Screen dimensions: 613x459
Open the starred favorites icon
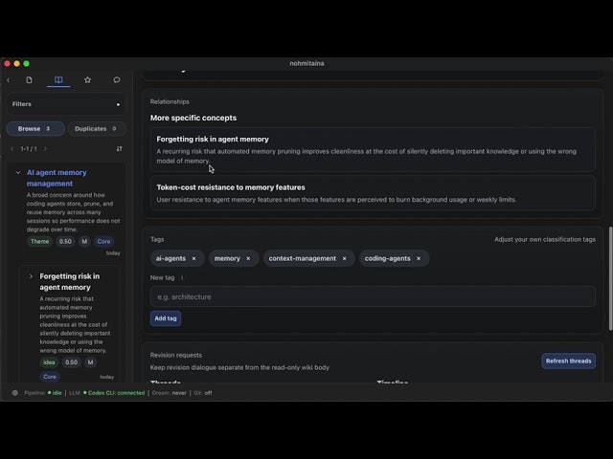point(87,80)
